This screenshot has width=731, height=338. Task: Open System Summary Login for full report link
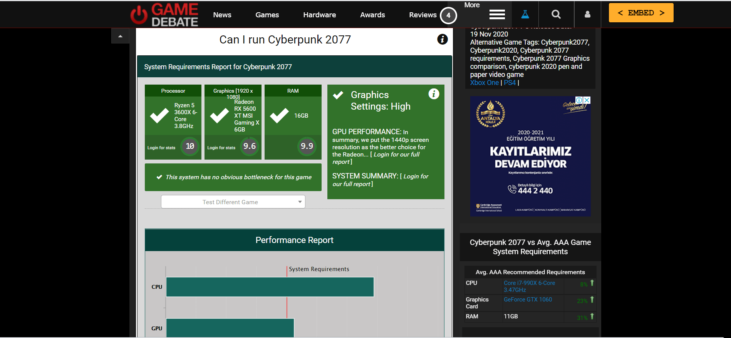380,180
